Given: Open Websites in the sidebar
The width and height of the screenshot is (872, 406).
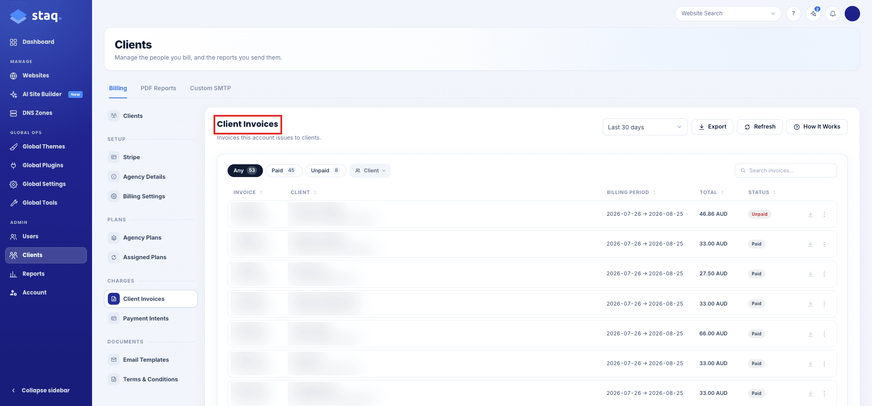Looking at the screenshot, I should (x=46, y=75).
